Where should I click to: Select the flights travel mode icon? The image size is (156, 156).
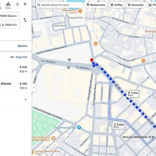[17, 4]
